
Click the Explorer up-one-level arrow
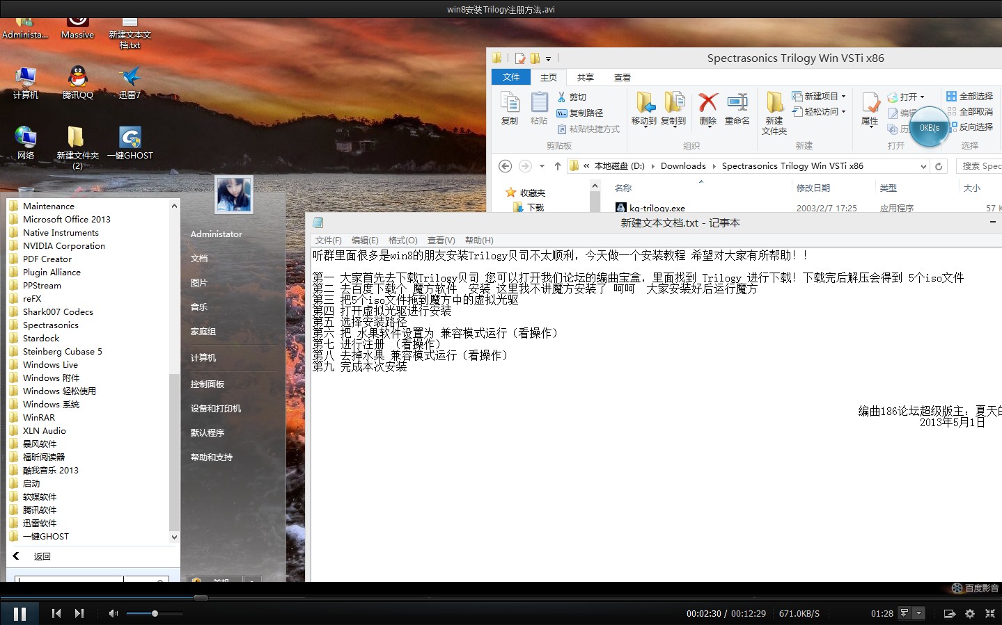[x=558, y=166]
